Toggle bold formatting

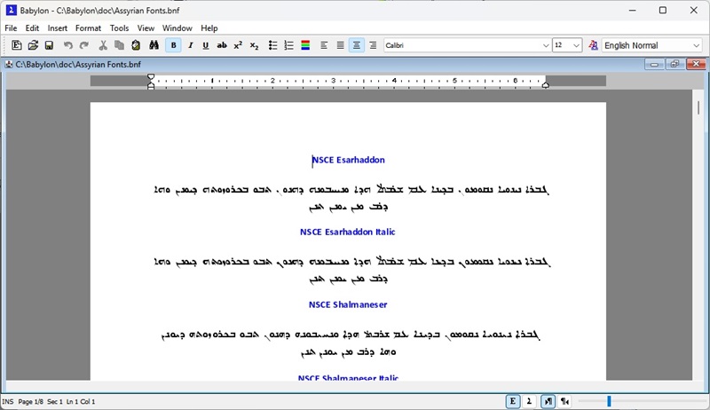coord(173,45)
